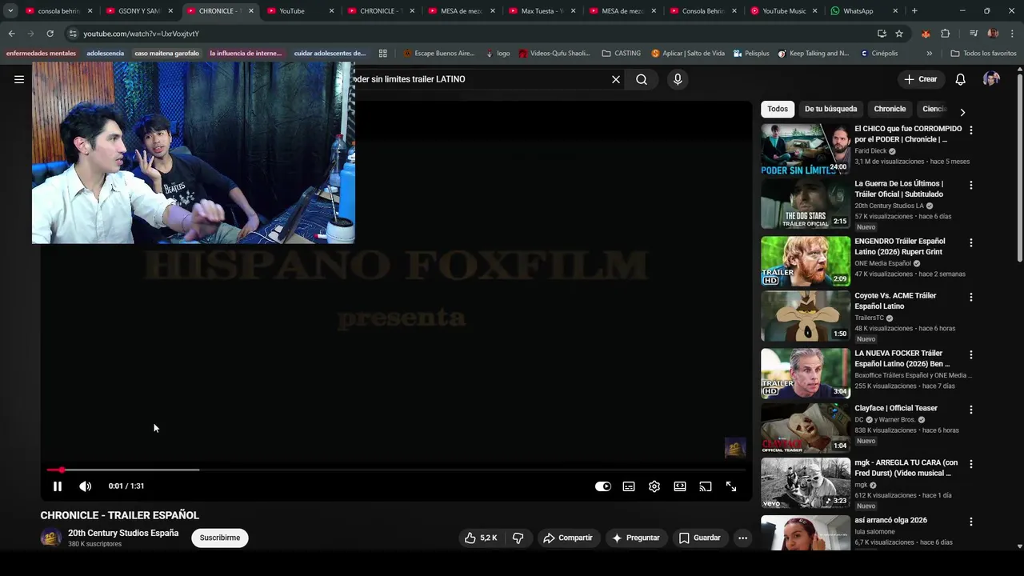Enter fullscreen mode
This screenshot has height=576, width=1024.
pyautogui.click(x=731, y=486)
